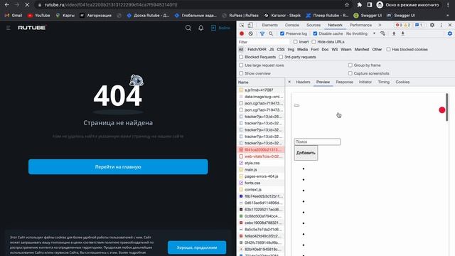455x256 pixels.
Task: Export HAR file download icon
Action: 403,33
